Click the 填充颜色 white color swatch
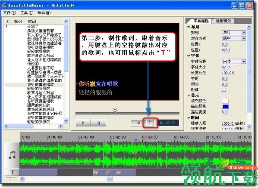The image size is (258, 188). pos(225,101)
